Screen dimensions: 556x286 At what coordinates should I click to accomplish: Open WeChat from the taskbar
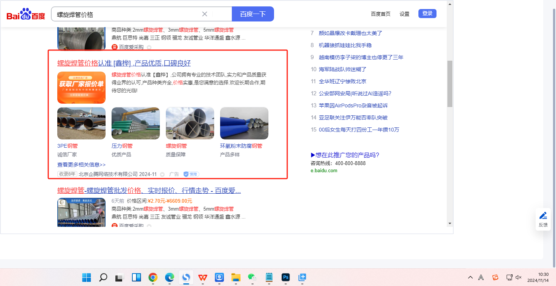252,278
